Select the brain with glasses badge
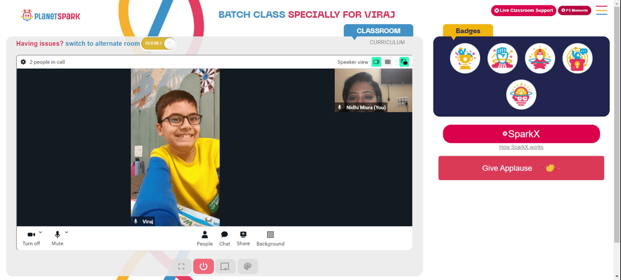621x280 pixels. (x=521, y=95)
